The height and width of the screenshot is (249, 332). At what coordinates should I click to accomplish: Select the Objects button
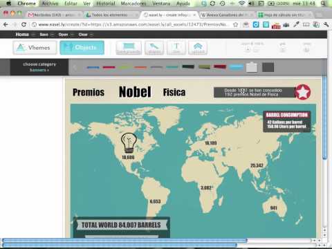click(x=82, y=48)
